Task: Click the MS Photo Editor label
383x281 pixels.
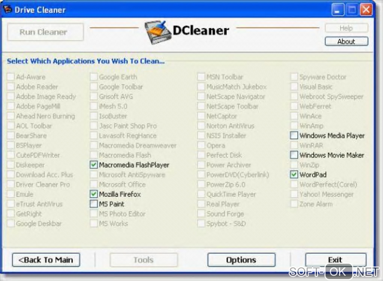Action: (122, 214)
